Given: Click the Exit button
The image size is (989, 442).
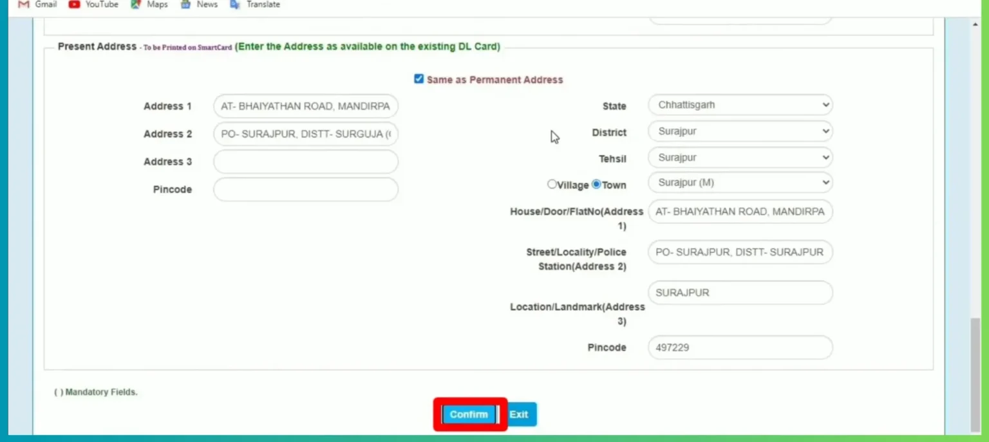Looking at the screenshot, I should pos(519,414).
